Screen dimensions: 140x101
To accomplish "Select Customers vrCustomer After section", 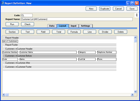I will (x=59, y=63).
